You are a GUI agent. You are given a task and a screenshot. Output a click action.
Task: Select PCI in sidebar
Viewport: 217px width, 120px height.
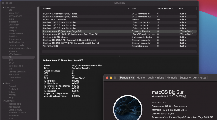18,57
